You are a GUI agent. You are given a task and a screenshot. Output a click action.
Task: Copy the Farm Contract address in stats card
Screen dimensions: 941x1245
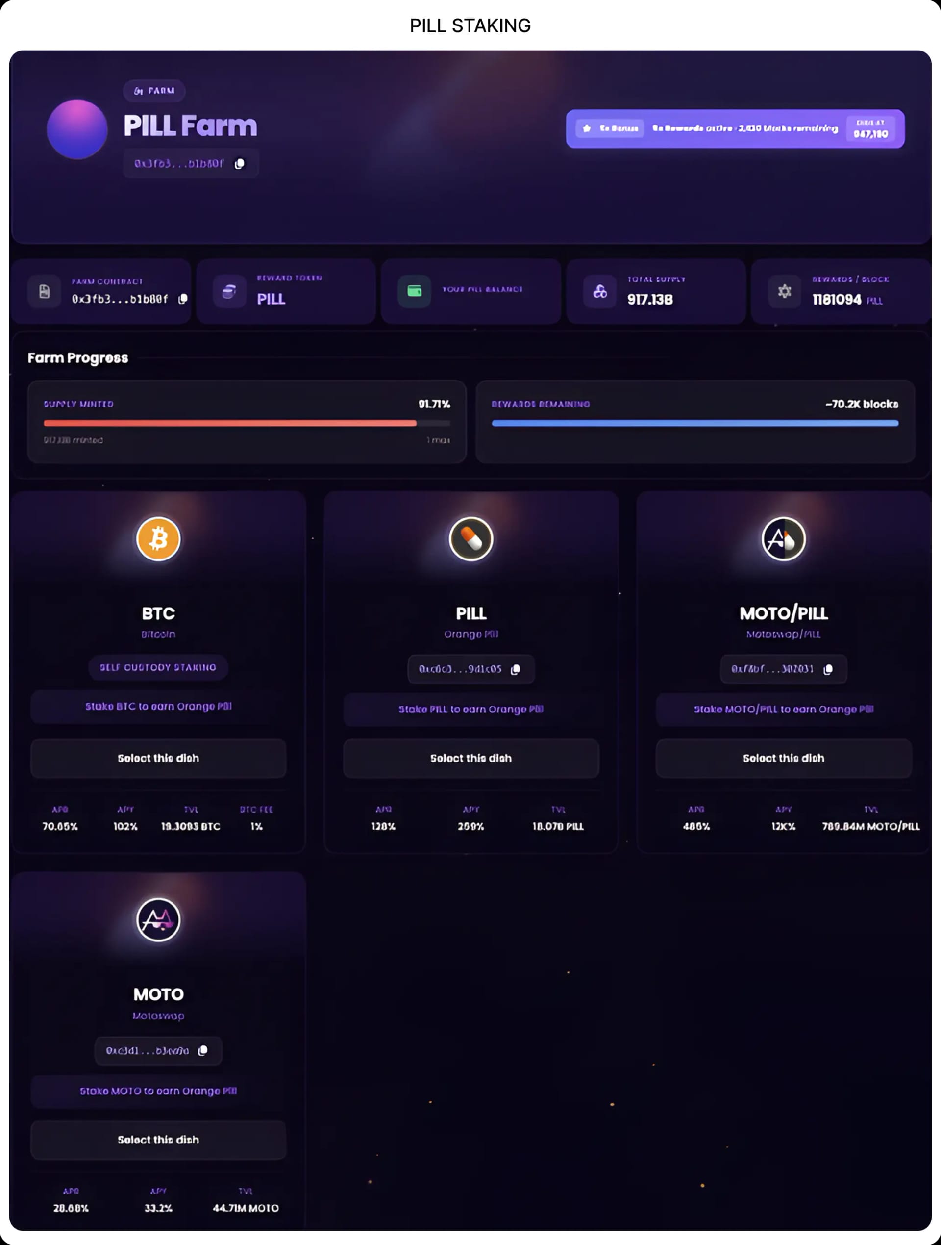[183, 299]
